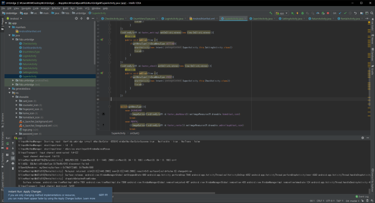Open the hidden editor tabs dropdown
This screenshot has width=375, height=203.
tap(367, 19)
